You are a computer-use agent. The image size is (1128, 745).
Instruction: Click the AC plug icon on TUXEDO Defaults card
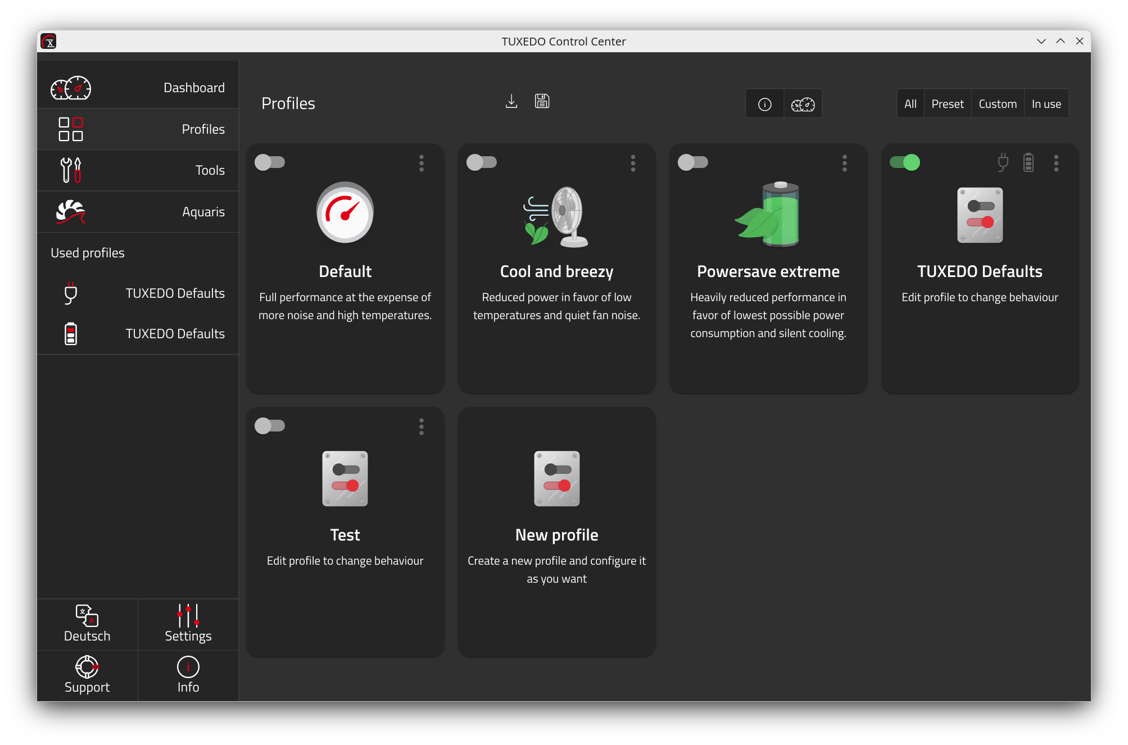1003,162
